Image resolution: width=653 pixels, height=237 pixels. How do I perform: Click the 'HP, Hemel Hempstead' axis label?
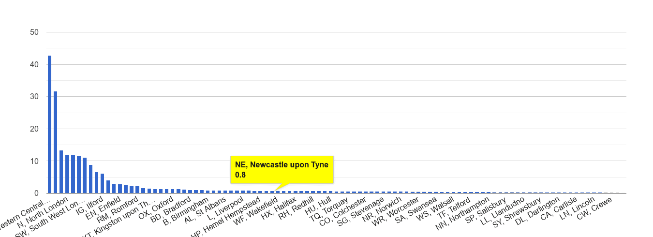click(226, 216)
